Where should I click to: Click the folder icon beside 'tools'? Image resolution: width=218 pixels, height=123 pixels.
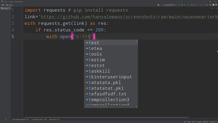pos(87,54)
